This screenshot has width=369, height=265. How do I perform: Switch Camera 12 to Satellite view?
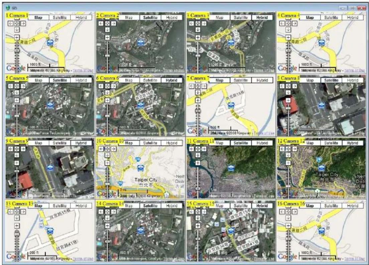[x=331, y=143]
